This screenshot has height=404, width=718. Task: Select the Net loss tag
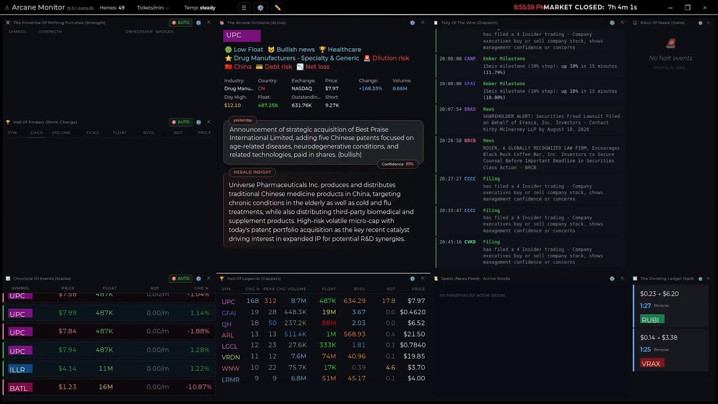click(313, 67)
